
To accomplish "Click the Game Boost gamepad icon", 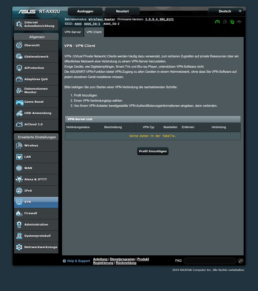I will point(20,102).
